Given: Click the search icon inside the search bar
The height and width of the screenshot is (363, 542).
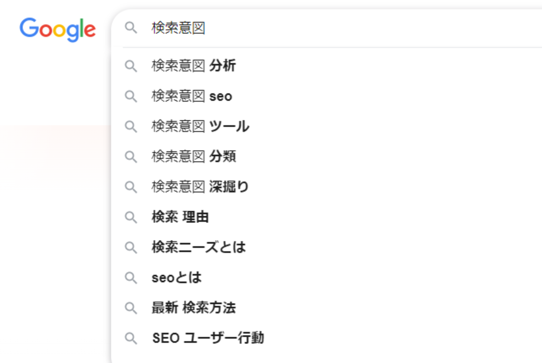Looking at the screenshot, I should click(131, 28).
